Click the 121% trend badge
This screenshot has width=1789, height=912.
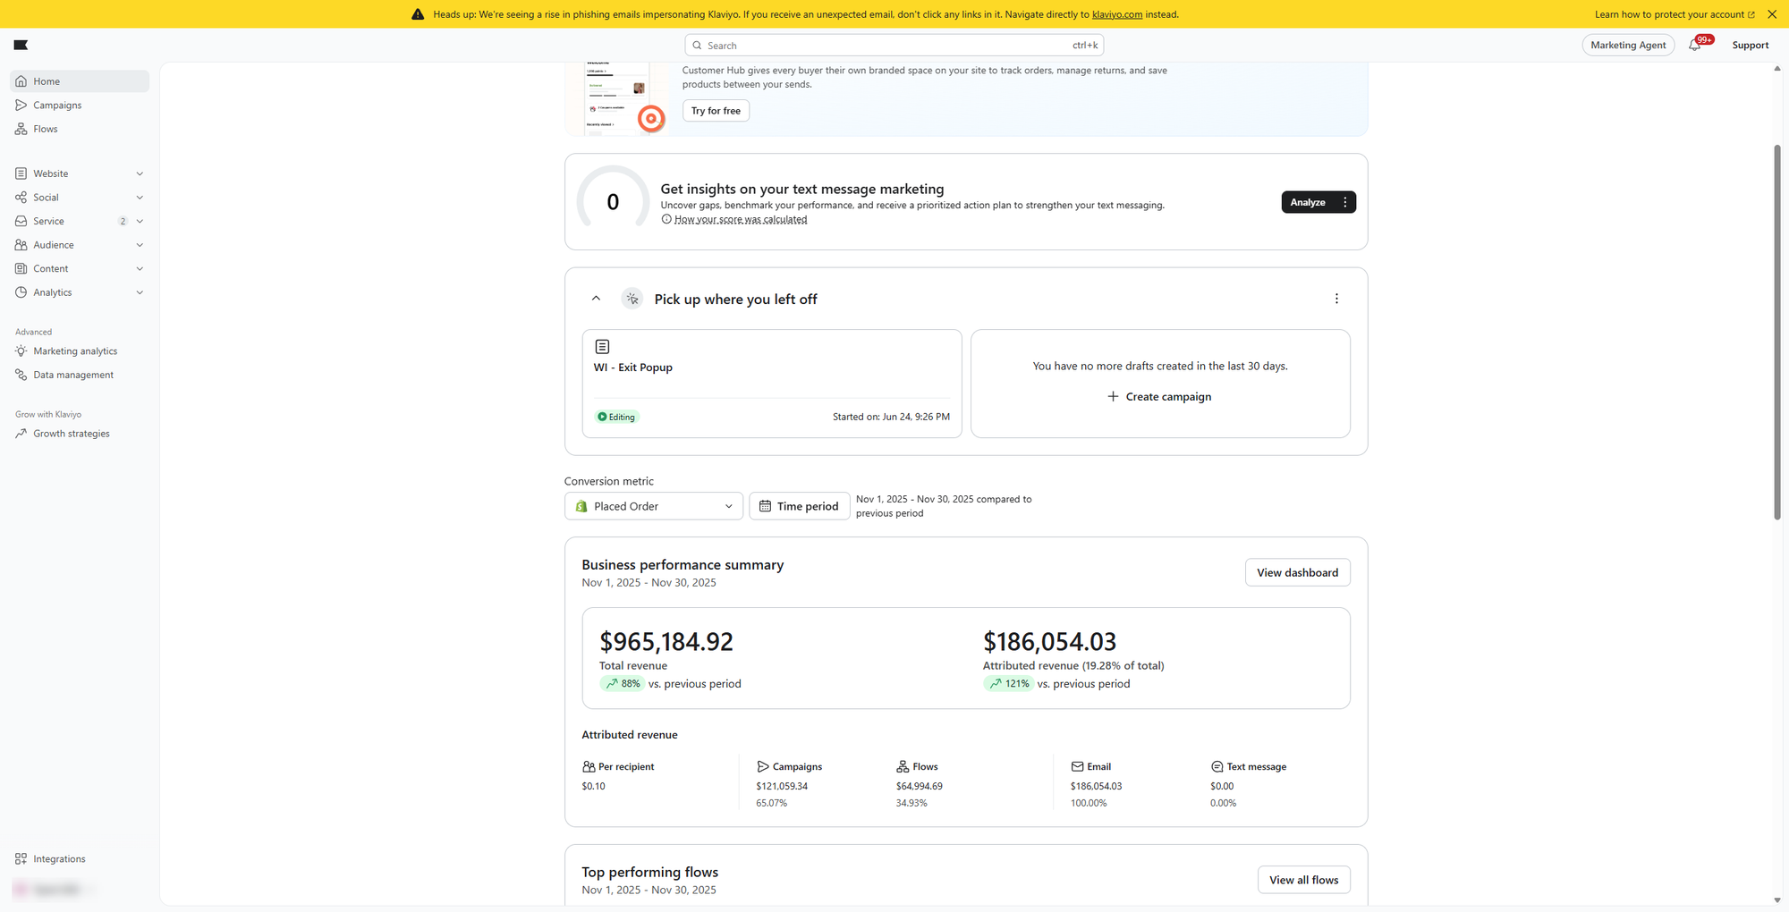1008,683
